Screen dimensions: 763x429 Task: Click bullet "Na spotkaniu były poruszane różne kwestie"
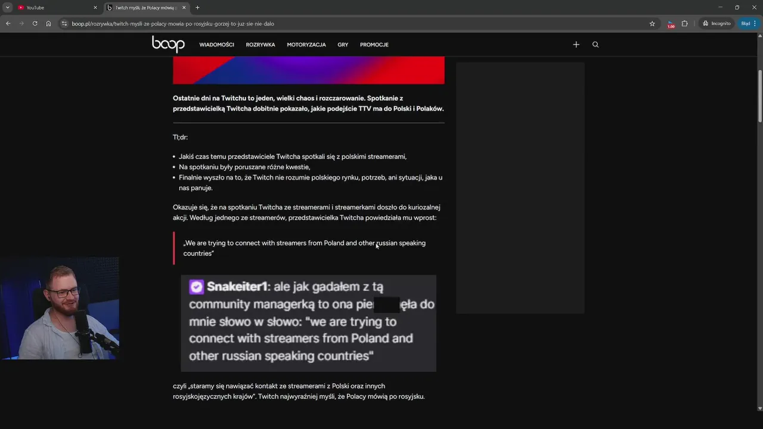point(244,167)
